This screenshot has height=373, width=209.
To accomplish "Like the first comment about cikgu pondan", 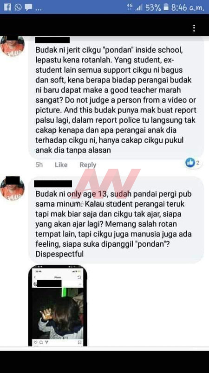I will (x=61, y=165).
